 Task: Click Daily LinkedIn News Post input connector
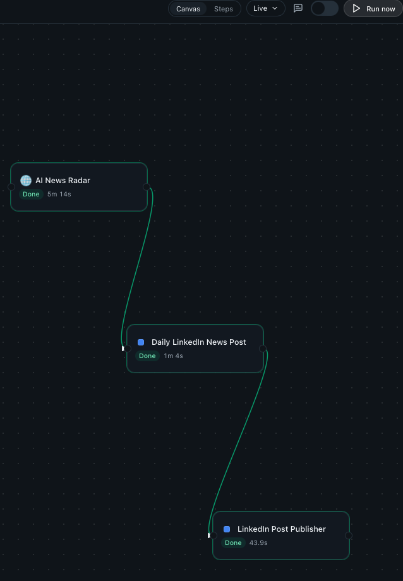point(127,349)
